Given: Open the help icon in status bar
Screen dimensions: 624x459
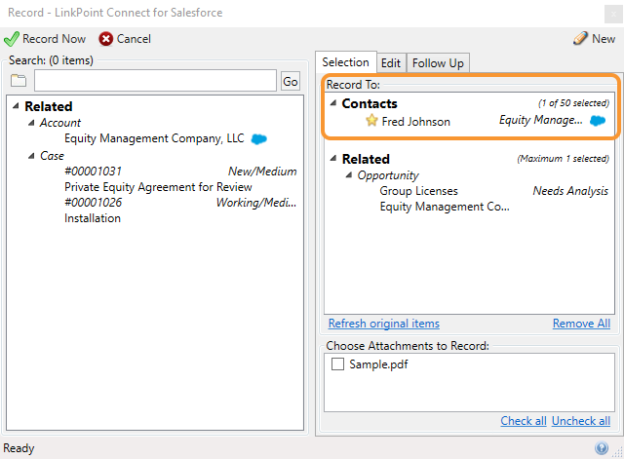Looking at the screenshot, I should click(x=602, y=448).
